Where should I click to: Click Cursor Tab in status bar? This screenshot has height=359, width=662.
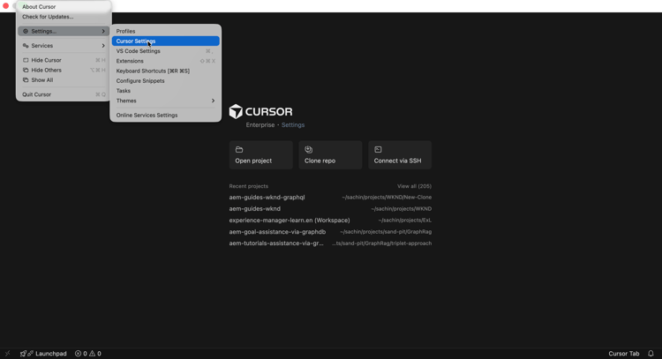click(623, 354)
